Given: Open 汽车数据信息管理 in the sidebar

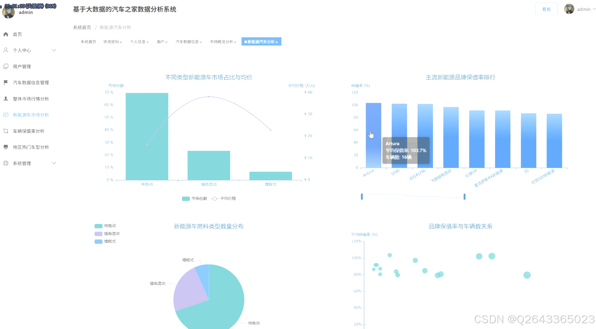Looking at the screenshot, I should 31,82.
